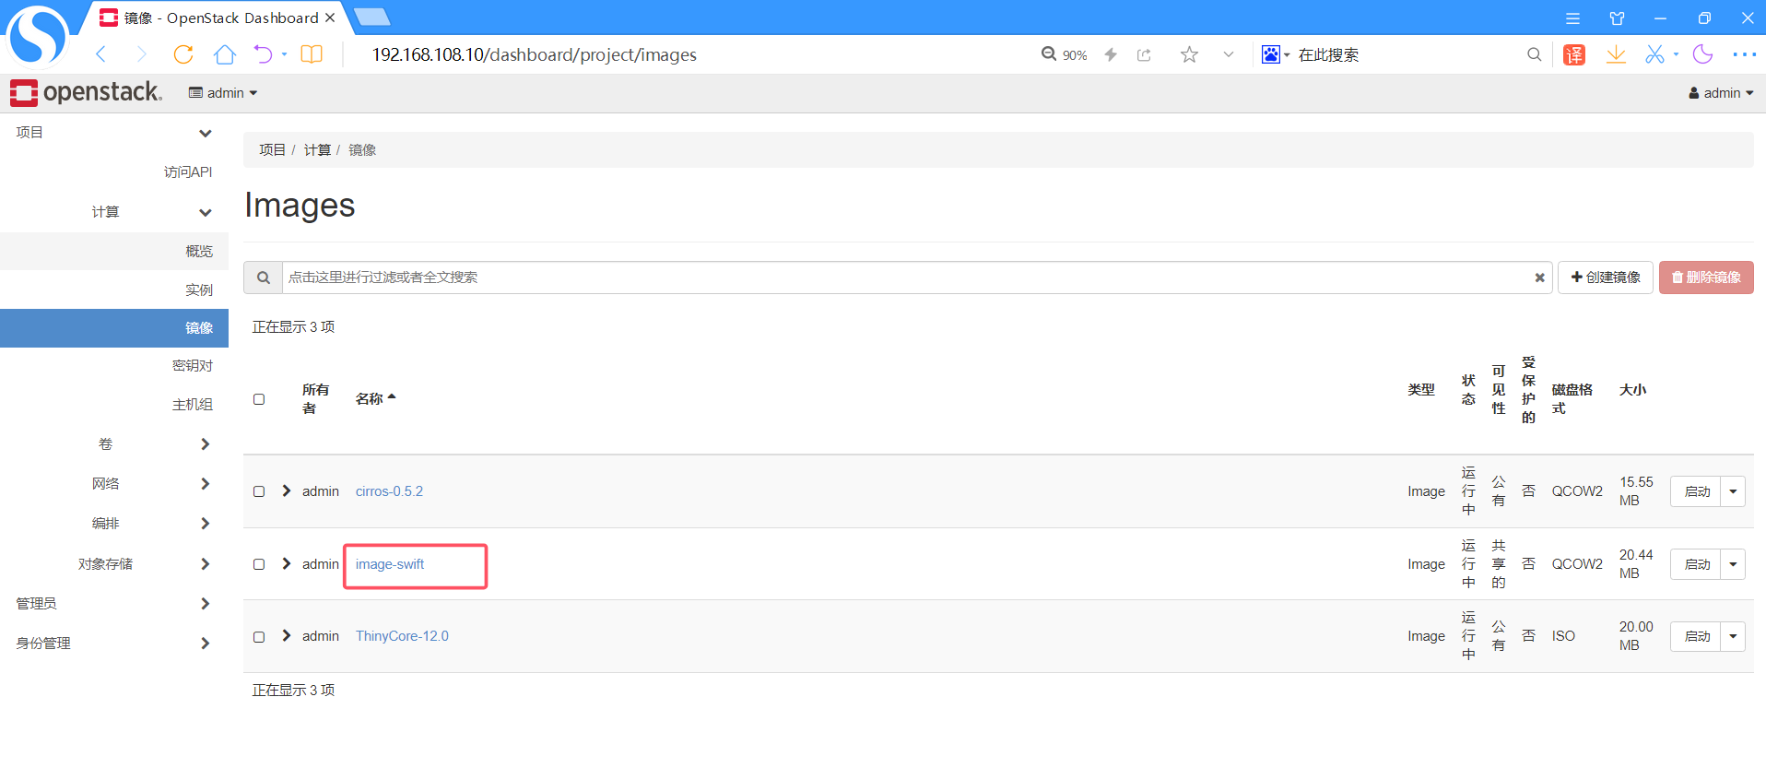Sort by the 名称 column header
Screen dimensions: 1766x768
point(375,398)
